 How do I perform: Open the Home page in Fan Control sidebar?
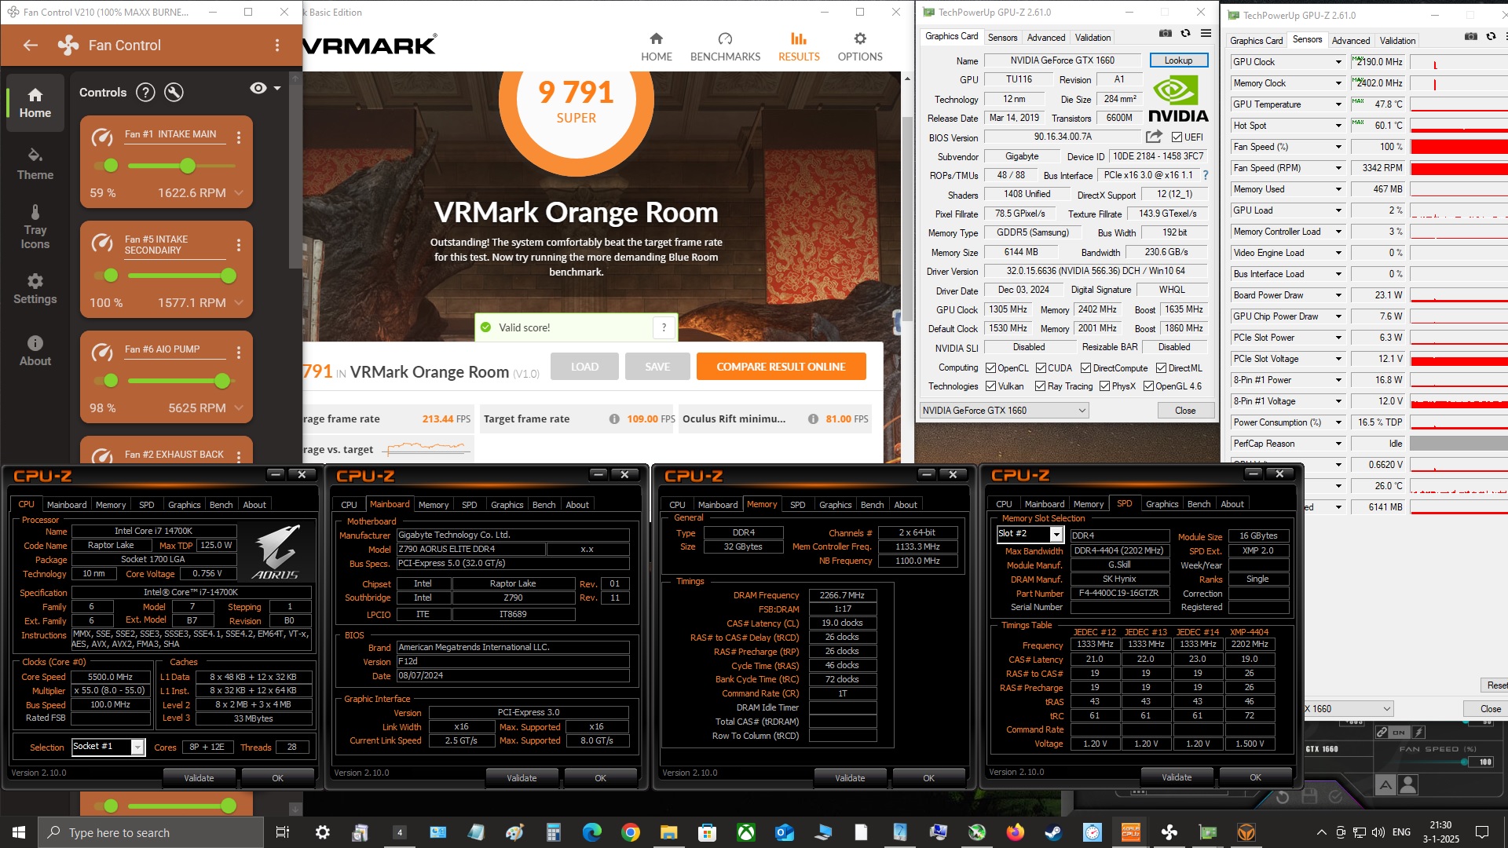35,103
